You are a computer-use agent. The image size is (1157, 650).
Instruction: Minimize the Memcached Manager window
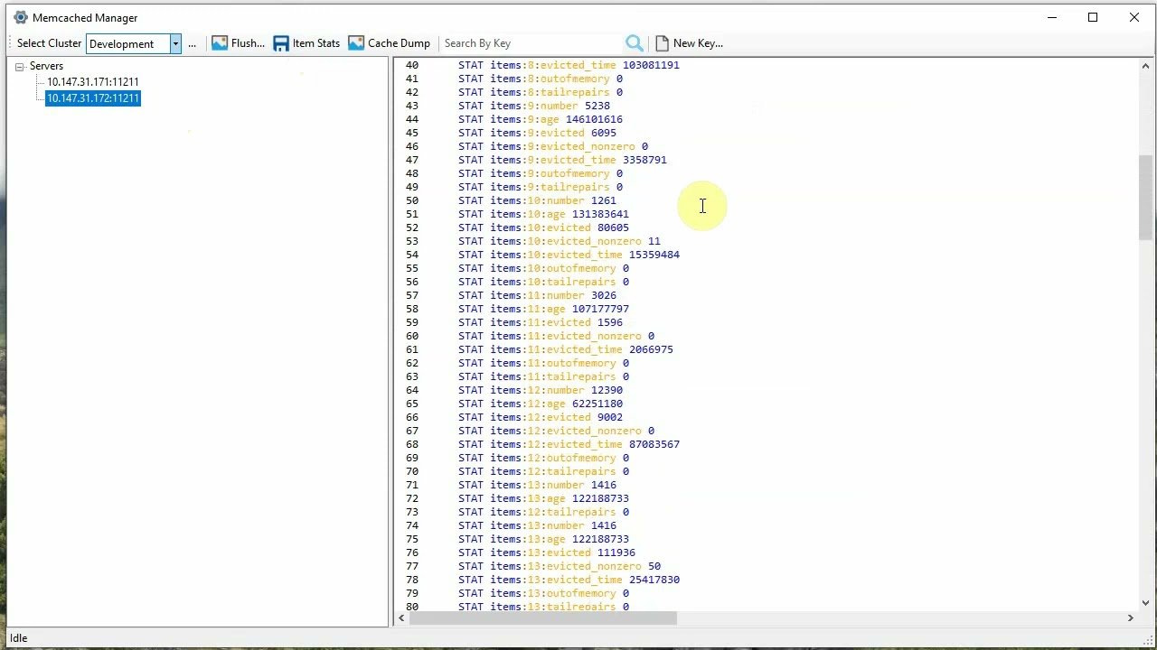click(x=1052, y=17)
